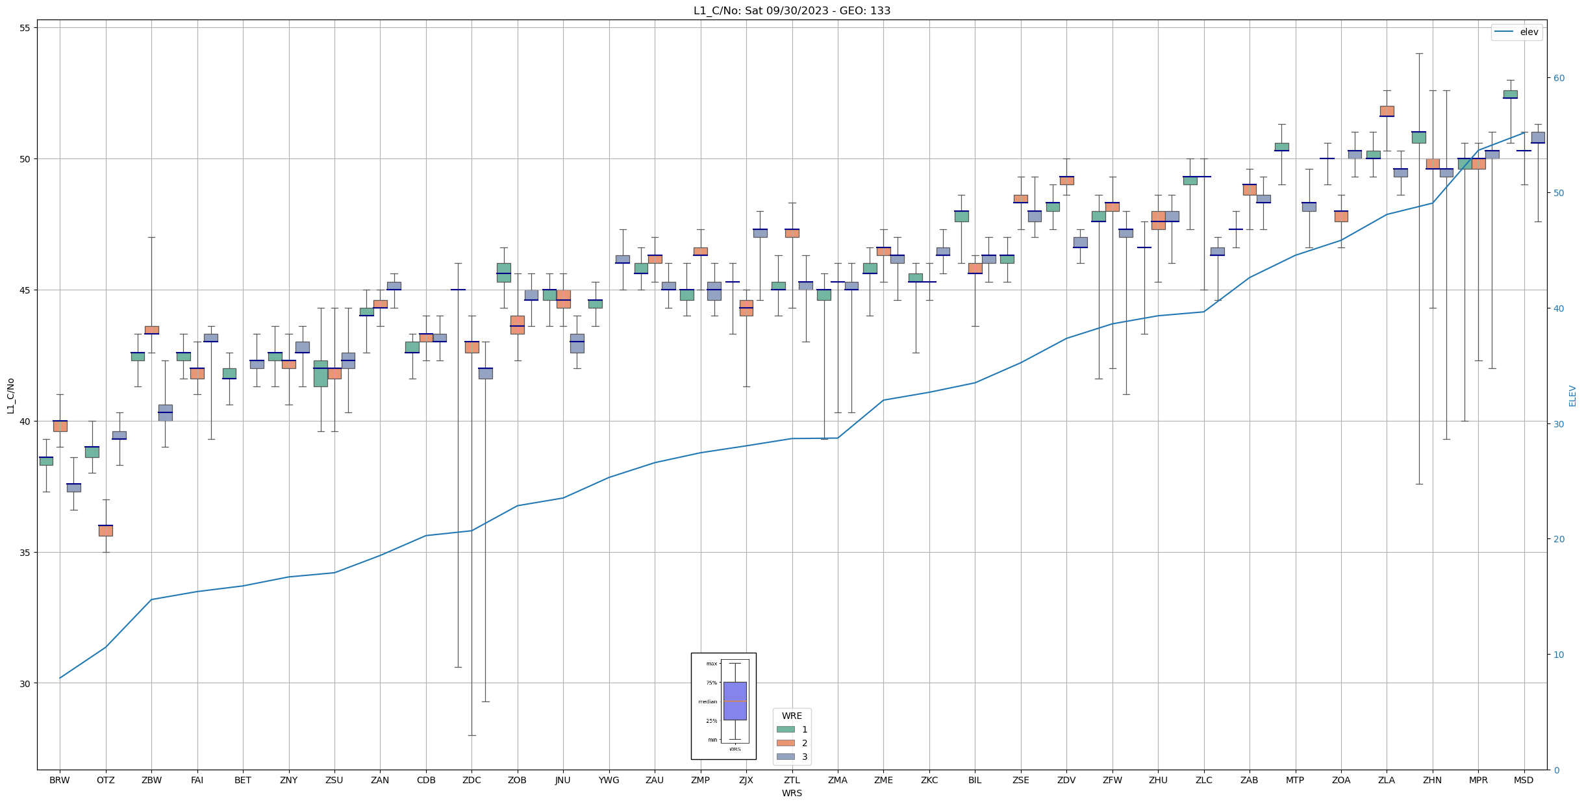The height and width of the screenshot is (804, 1584).
Task: Click the 'ZTL' x-axis label
Action: pos(792,780)
